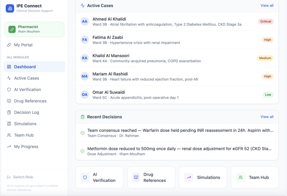Viewport: 287px width, 196px height.
Task: Open AI Verification from the sidebar
Action: point(35,90)
